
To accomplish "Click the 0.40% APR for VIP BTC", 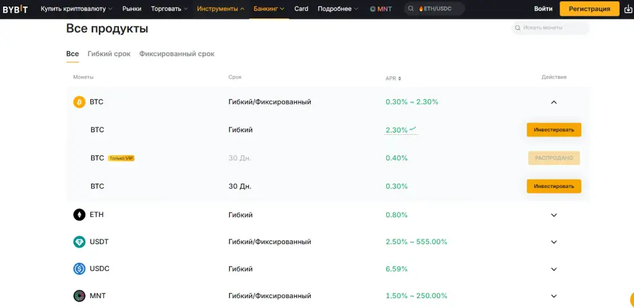I will coord(396,158).
